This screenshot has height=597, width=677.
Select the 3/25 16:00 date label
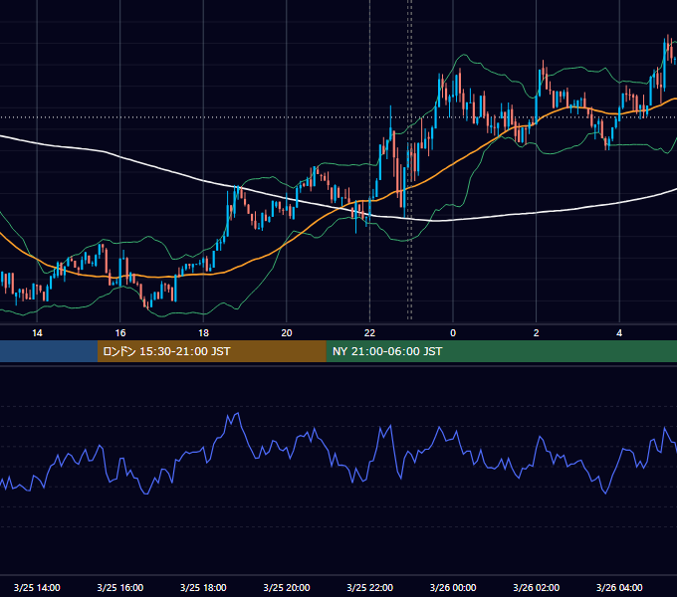(120, 587)
